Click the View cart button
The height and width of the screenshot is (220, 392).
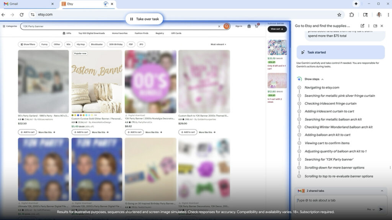click(277, 29)
